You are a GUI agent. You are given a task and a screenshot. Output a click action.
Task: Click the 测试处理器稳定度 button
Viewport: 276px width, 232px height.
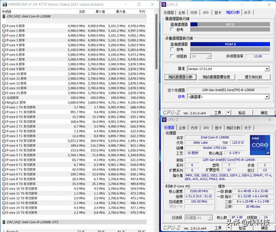pyautogui.click(x=216, y=77)
